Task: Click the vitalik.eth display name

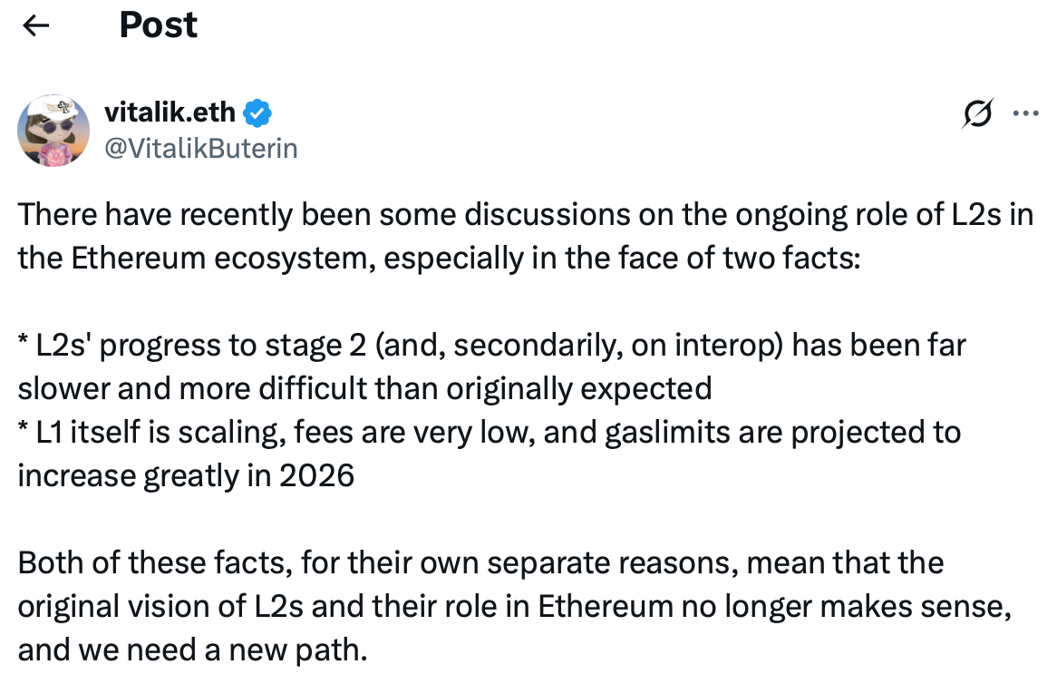Action: [x=169, y=112]
